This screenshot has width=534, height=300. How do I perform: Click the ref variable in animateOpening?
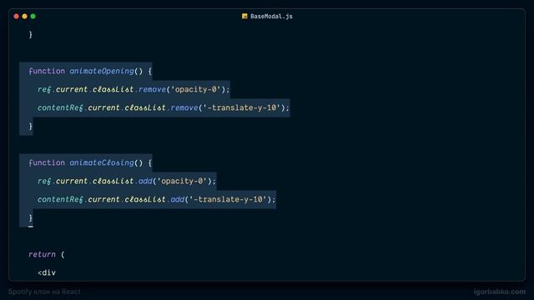click(44, 89)
